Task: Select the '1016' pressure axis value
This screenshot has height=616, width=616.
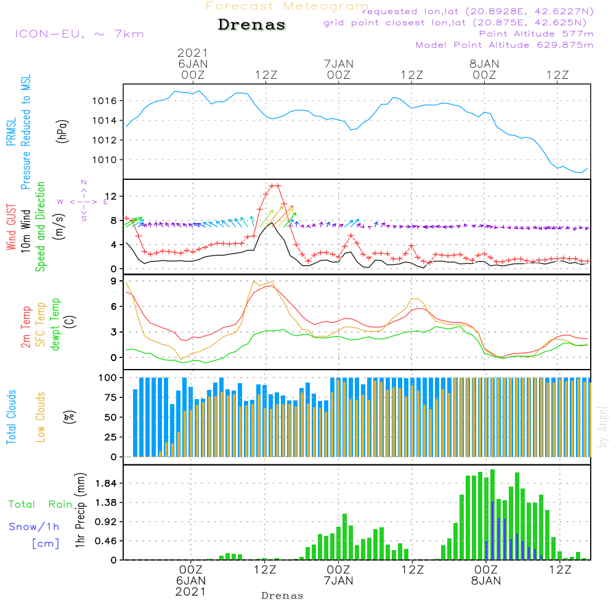Action: click(x=104, y=101)
